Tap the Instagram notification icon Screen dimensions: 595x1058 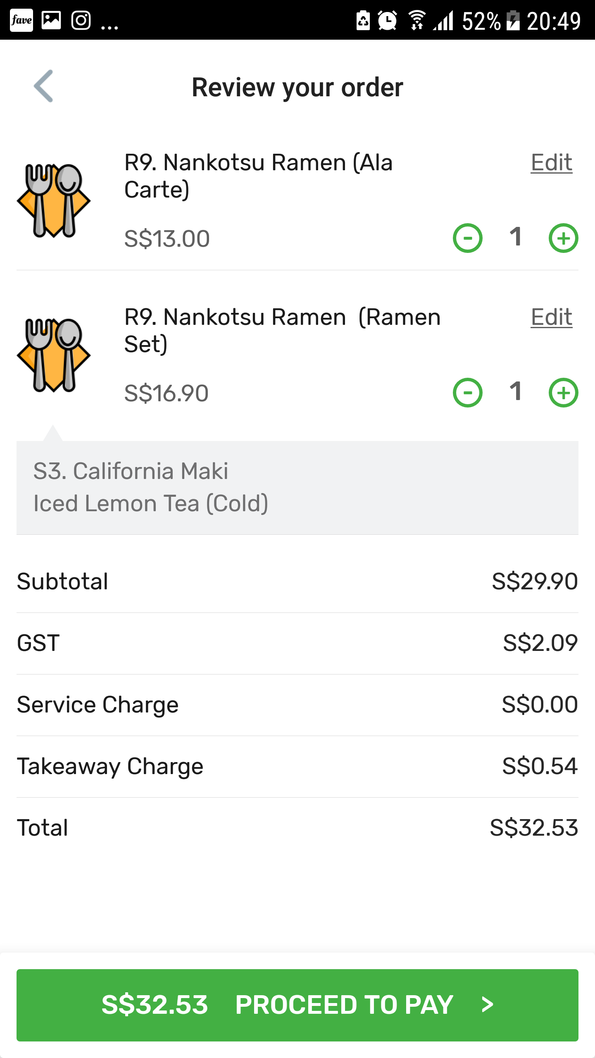pyautogui.click(x=81, y=20)
